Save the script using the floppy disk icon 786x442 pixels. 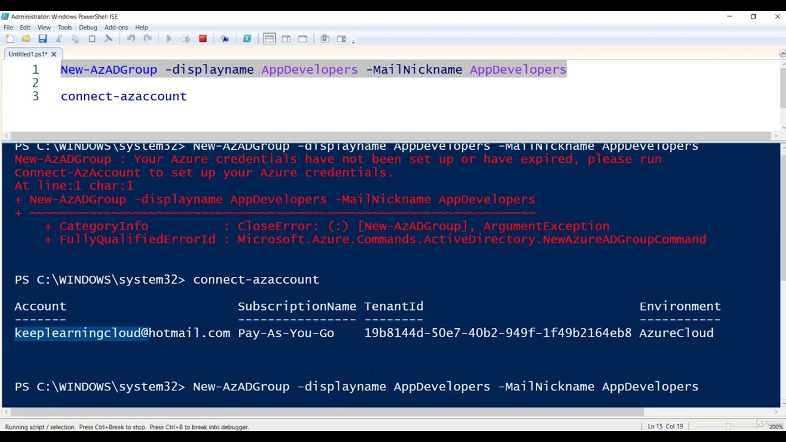click(42, 39)
